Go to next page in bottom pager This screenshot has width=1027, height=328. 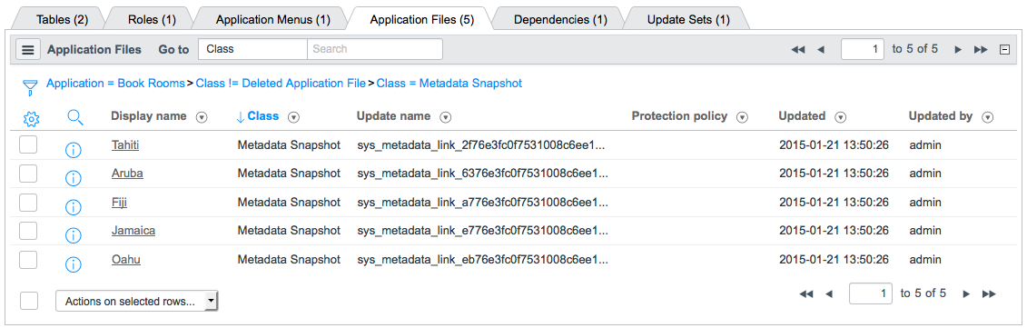click(x=965, y=293)
